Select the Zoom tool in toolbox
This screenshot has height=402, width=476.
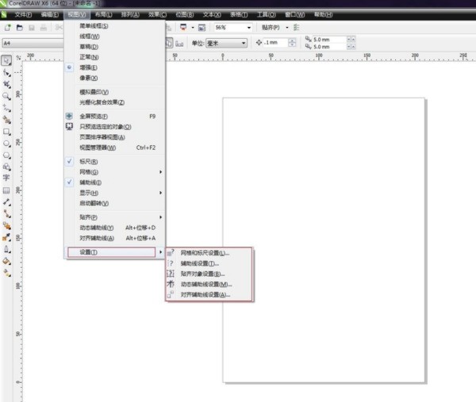6,96
